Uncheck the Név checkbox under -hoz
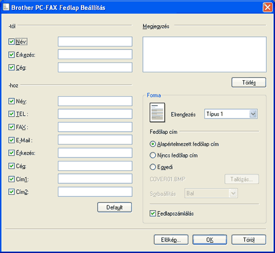Viewport: 275px width, 253px height. tap(12, 101)
